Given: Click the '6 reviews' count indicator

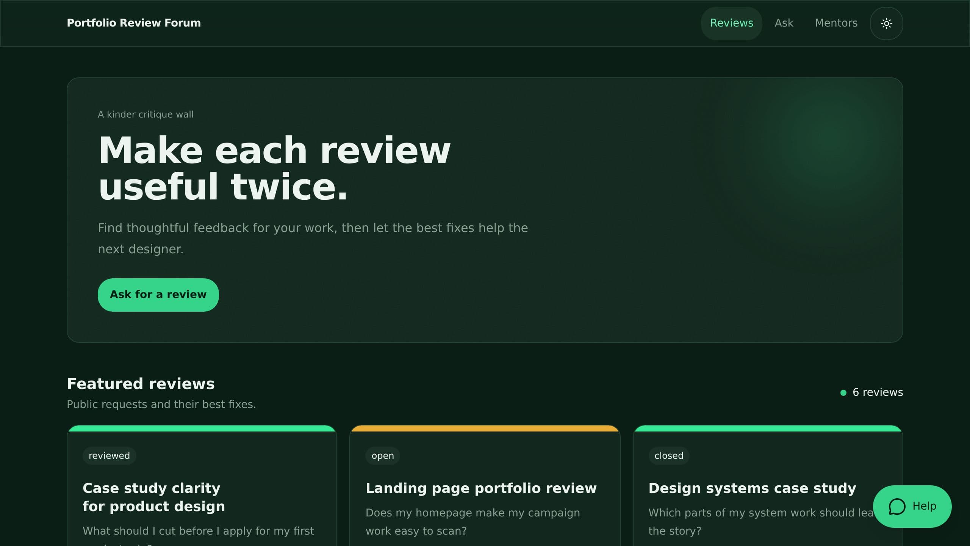Looking at the screenshot, I should pyautogui.click(x=871, y=392).
